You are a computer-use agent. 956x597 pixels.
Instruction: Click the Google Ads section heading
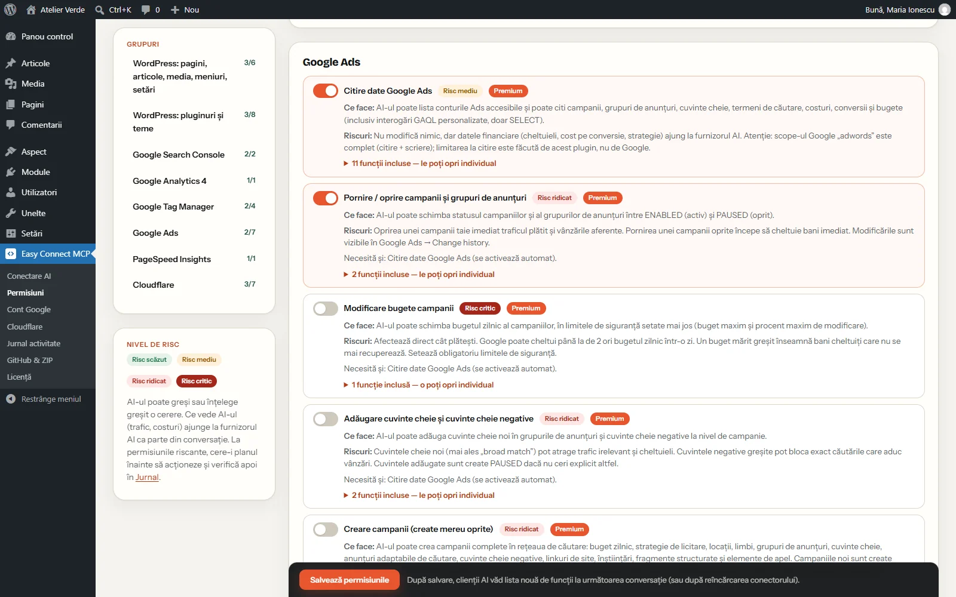point(332,62)
